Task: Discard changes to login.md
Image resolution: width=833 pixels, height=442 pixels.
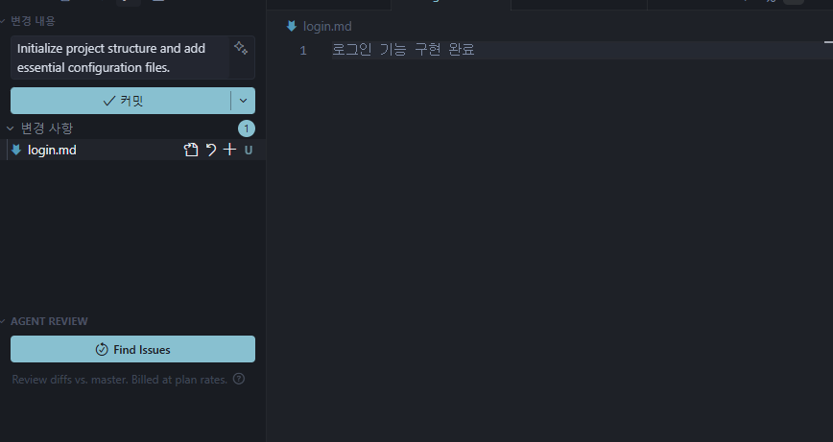Action: pyautogui.click(x=211, y=150)
